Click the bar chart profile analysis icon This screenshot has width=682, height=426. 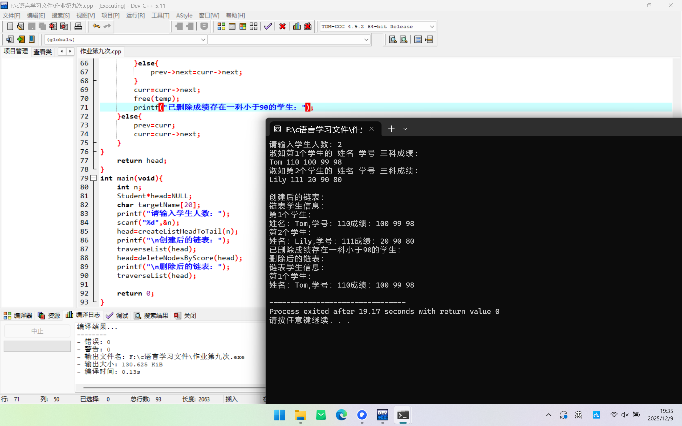click(297, 26)
